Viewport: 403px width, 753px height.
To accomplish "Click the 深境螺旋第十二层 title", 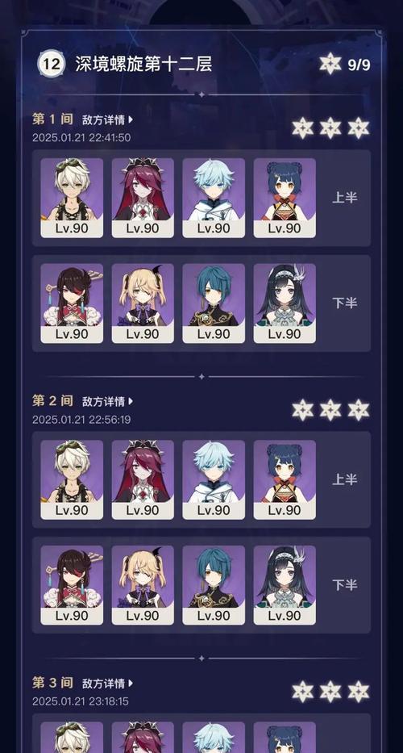I will [x=144, y=64].
